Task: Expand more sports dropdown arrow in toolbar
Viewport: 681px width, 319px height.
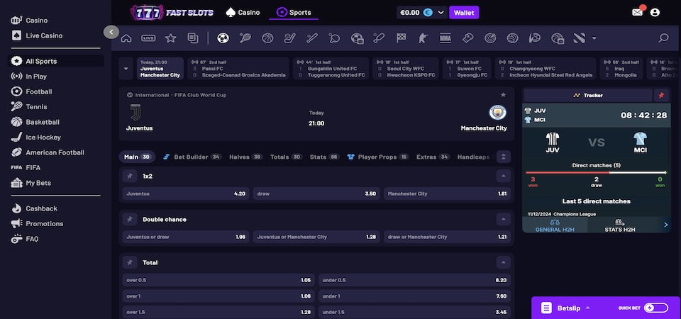Action: (x=594, y=38)
